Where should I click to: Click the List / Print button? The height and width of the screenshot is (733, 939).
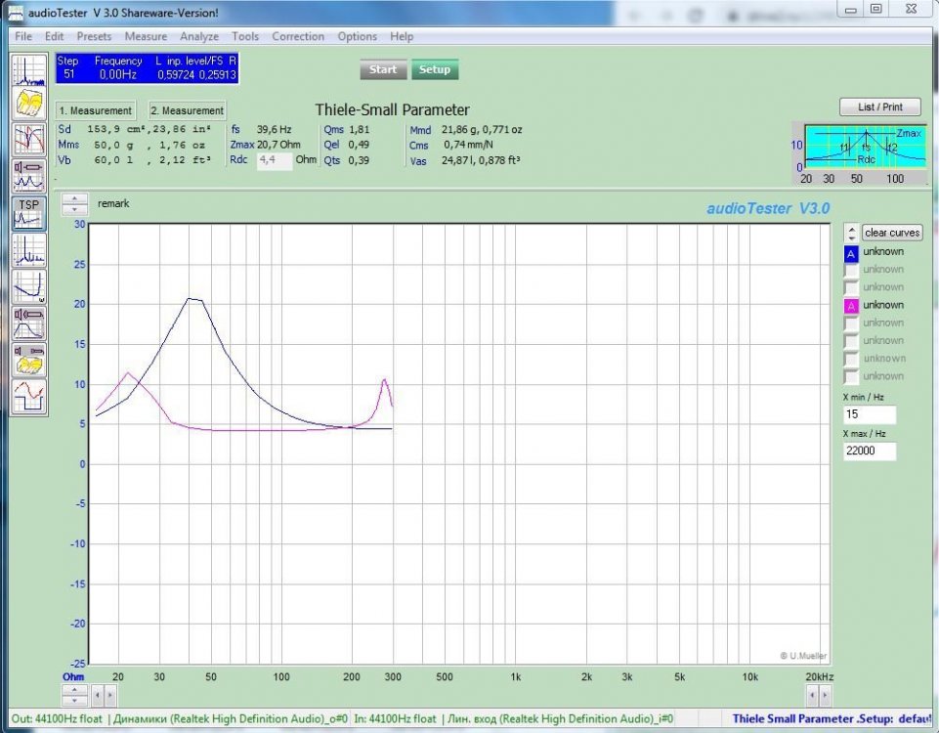[x=879, y=107]
